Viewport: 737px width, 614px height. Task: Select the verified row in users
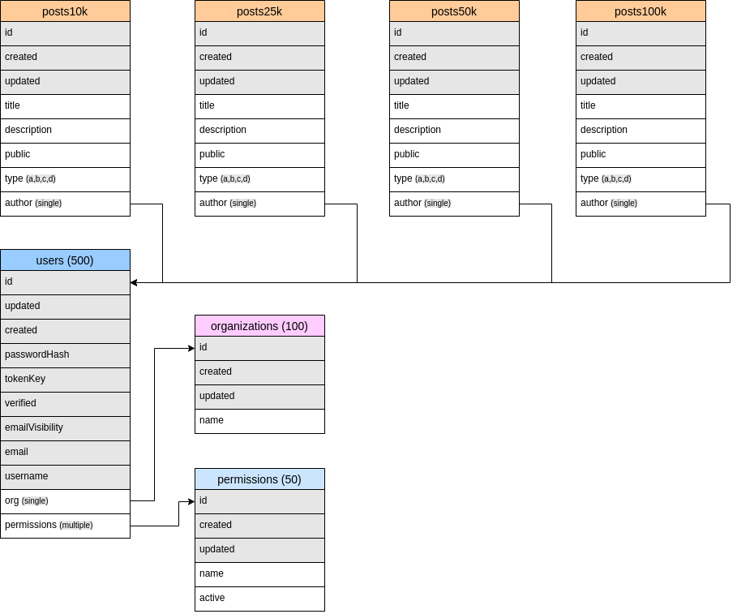click(66, 404)
